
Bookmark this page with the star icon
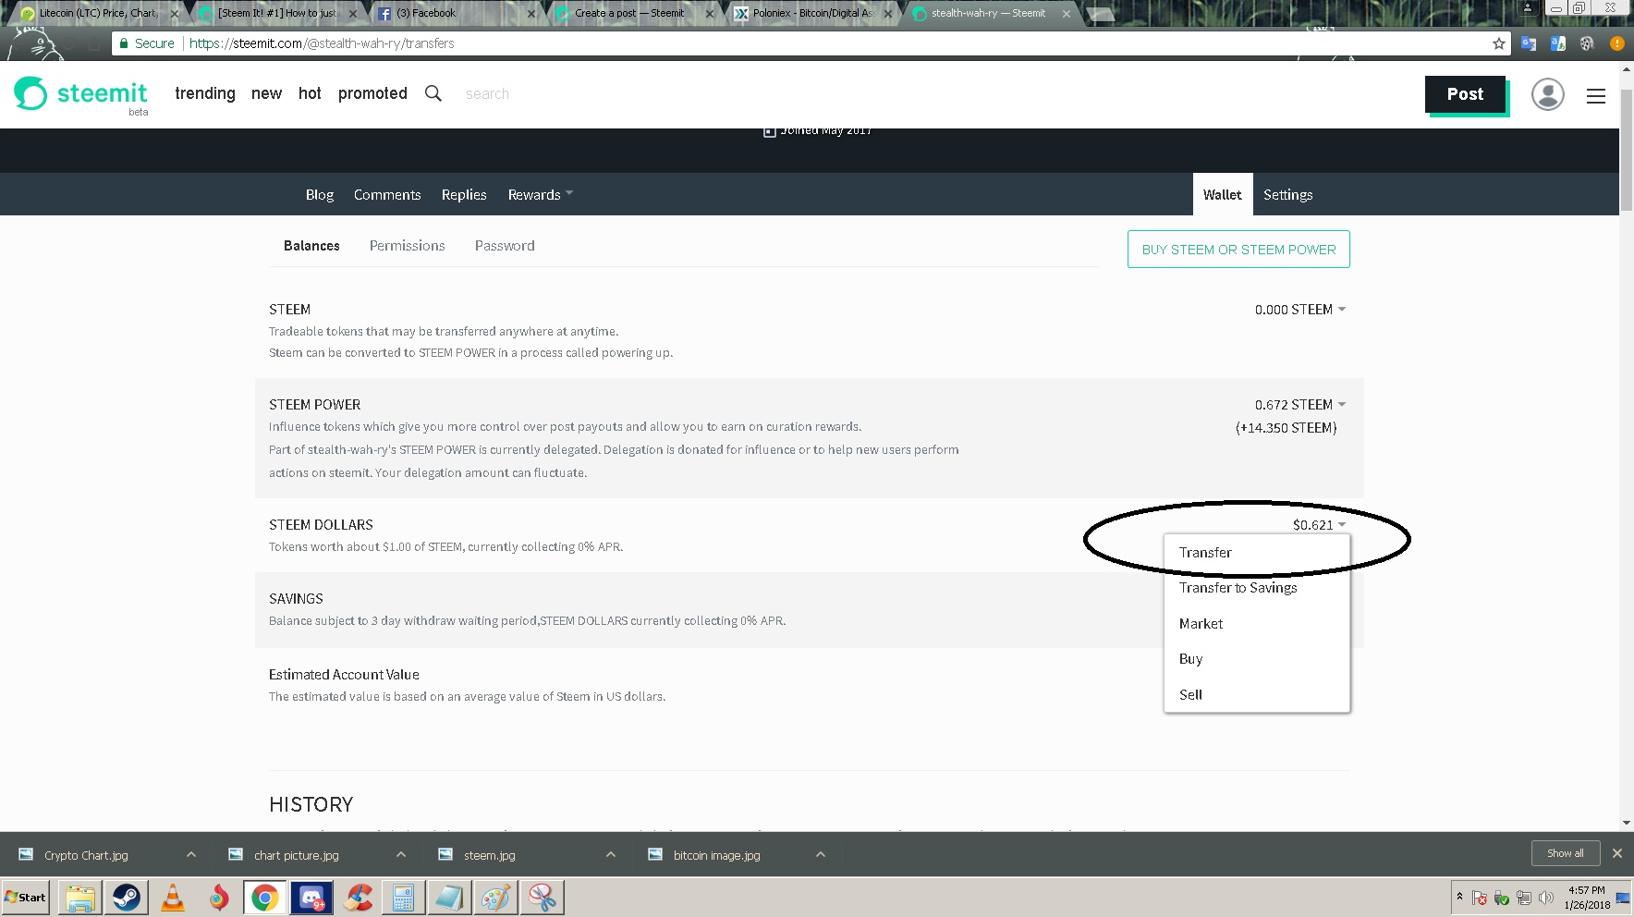point(1498,43)
